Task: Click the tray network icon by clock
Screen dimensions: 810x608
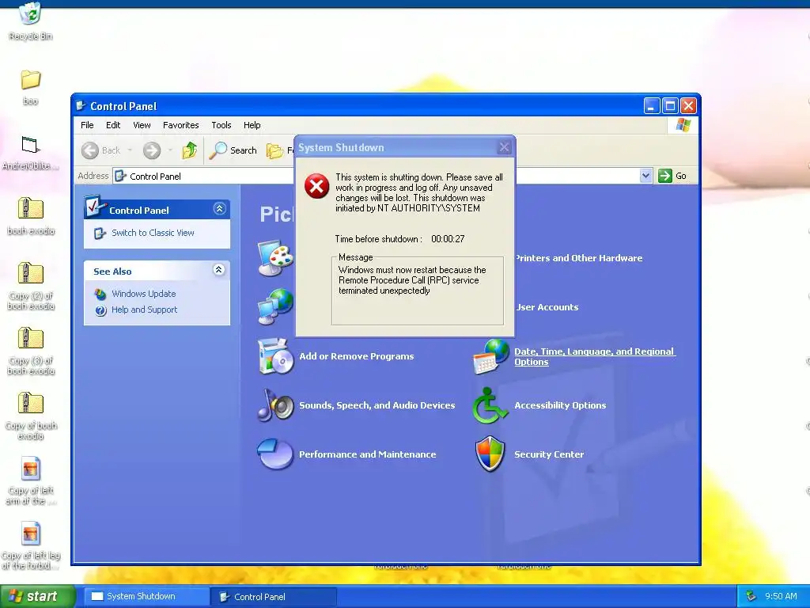Action: point(751,596)
